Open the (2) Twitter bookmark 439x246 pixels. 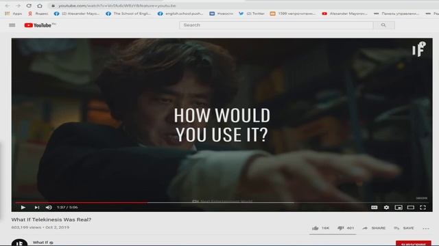pos(252,14)
